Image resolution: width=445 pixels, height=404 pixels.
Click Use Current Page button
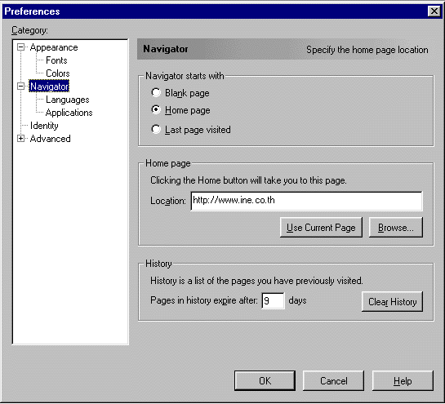(x=321, y=227)
